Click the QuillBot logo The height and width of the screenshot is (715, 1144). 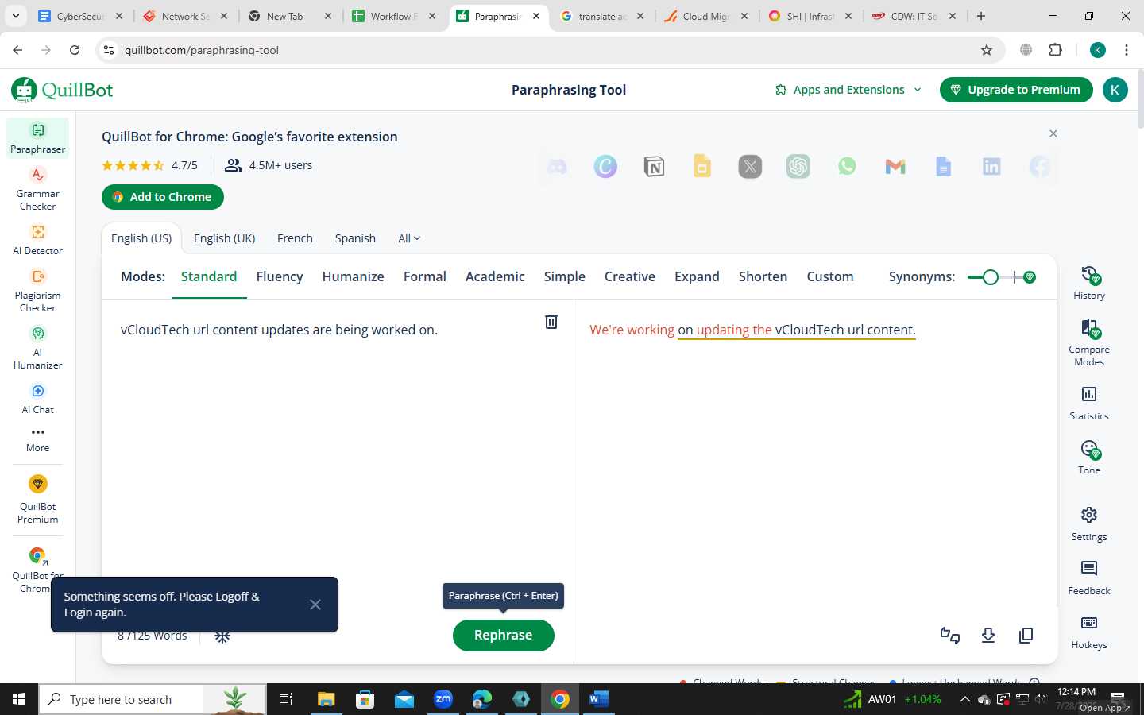[63, 90]
